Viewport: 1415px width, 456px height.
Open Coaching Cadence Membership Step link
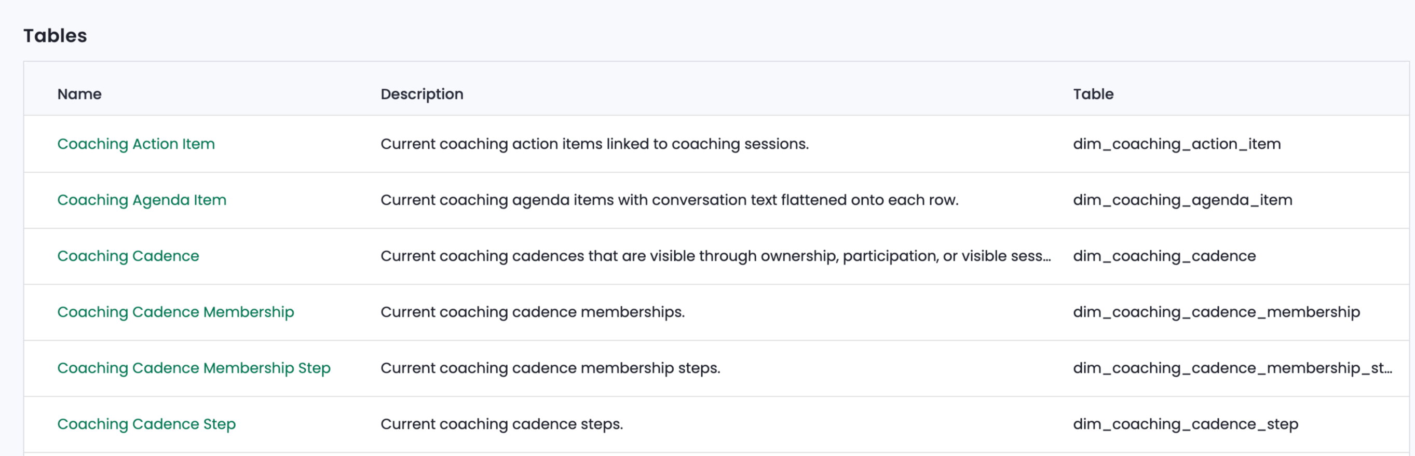194,368
